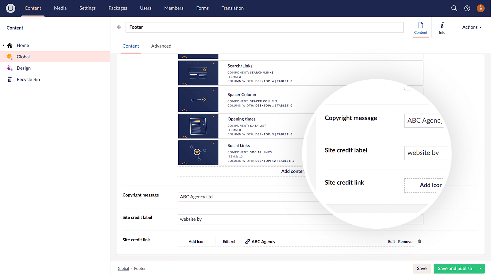
Task: Click the user avatar icon
Action: tap(481, 8)
